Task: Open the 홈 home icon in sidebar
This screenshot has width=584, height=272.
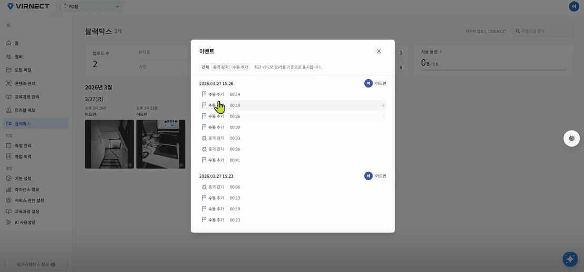Action: coord(8,43)
